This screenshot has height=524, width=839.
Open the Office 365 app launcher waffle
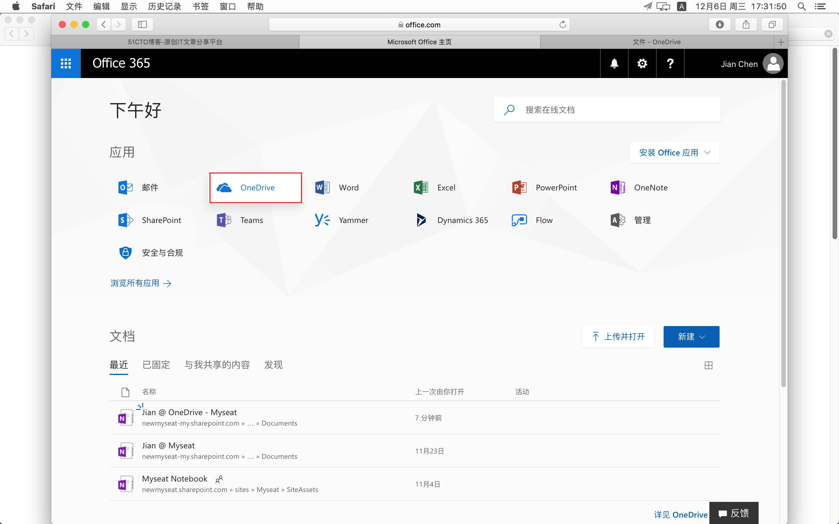point(66,63)
